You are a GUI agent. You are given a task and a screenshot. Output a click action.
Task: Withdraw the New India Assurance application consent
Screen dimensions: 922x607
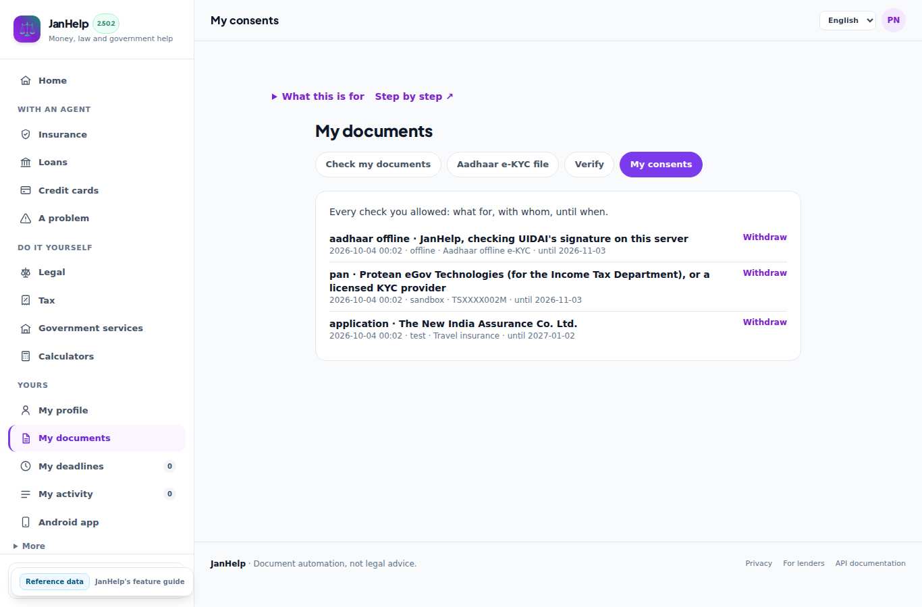765,322
